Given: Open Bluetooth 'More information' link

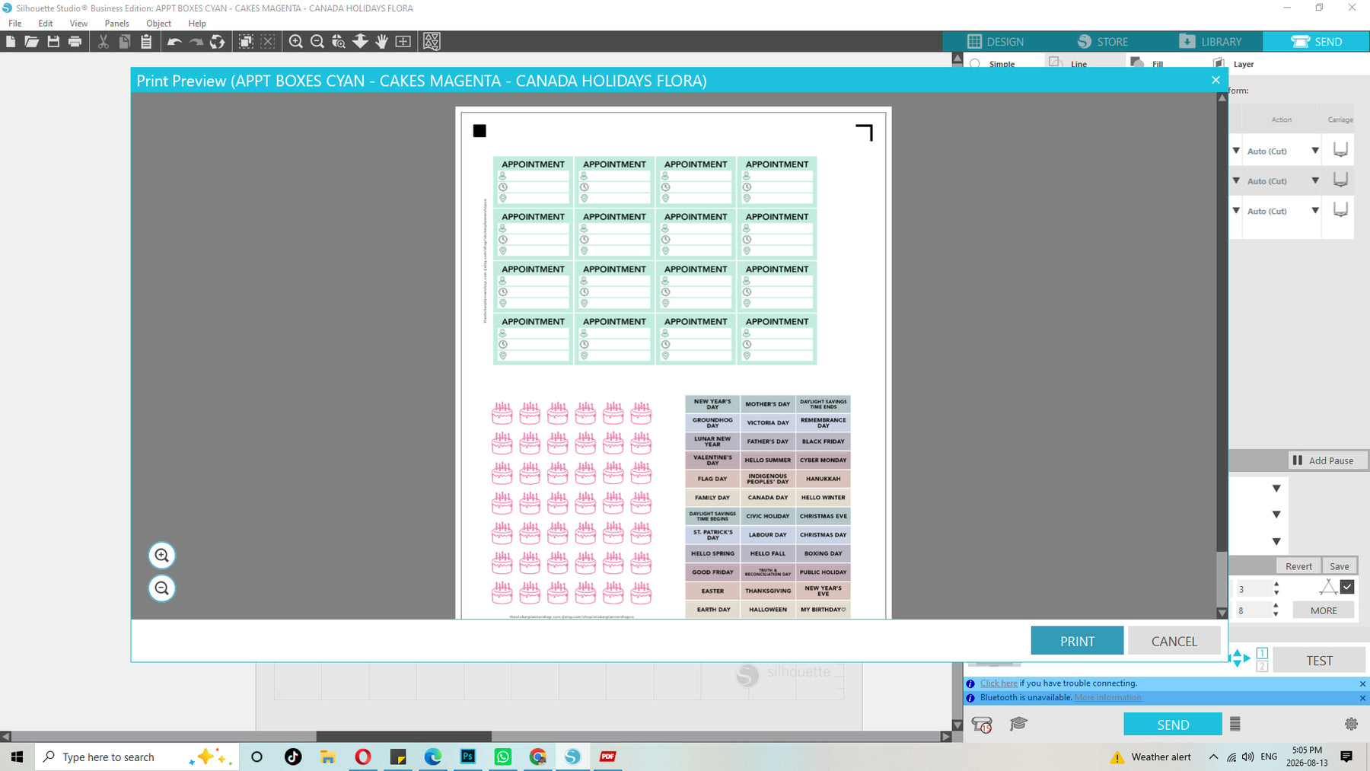Looking at the screenshot, I should pos(1108,697).
